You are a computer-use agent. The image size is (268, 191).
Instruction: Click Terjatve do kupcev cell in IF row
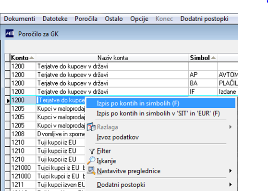tap(112, 91)
